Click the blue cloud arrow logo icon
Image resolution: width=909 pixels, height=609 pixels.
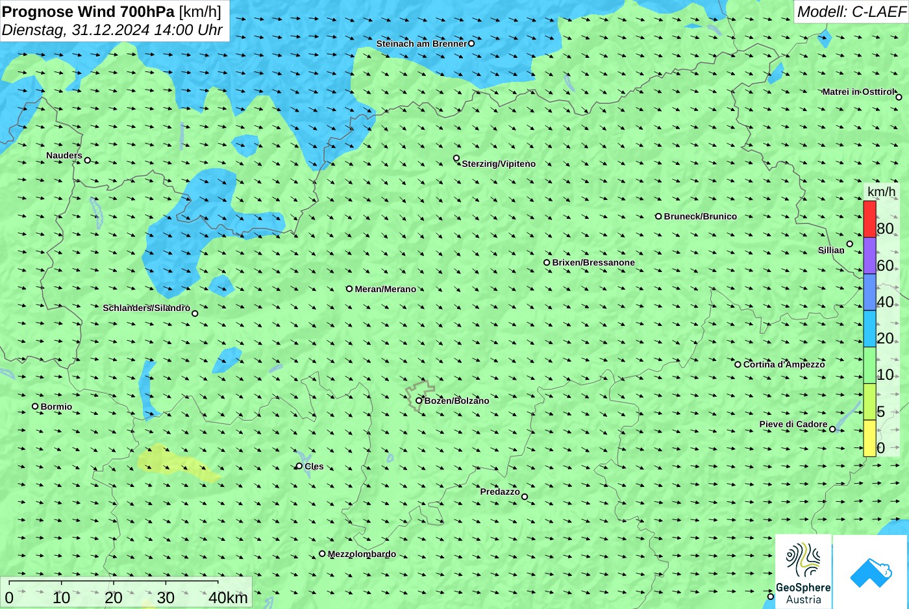(x=871, y=572)
